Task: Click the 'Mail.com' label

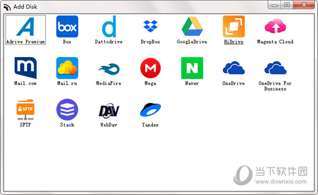Action: [25, 83]
